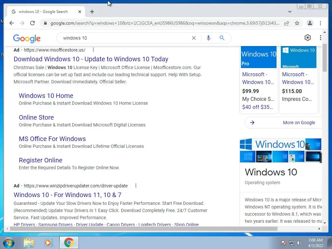Click the windows 10 search field
The image size is (332, 249).
(x=125, y=38)
